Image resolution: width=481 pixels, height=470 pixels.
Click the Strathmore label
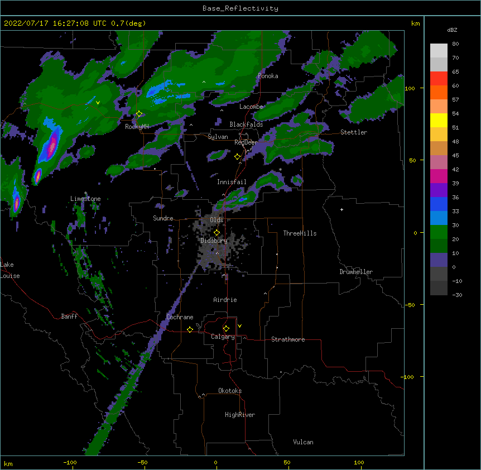(x=288, y=339)
